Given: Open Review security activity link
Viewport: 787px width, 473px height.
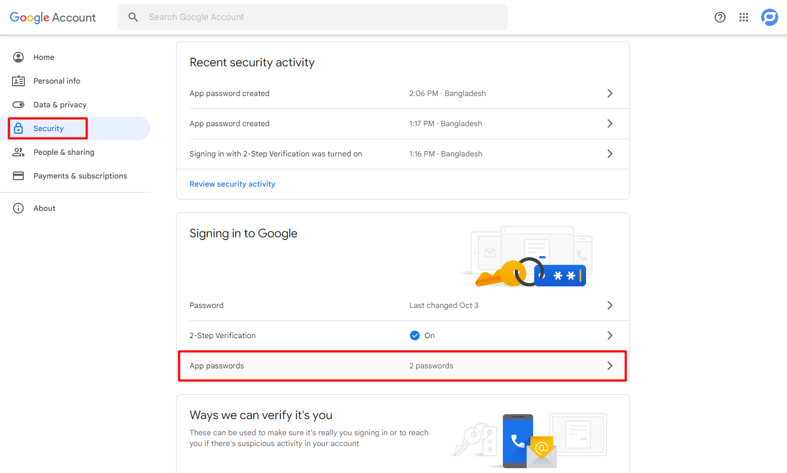Looking at the screenshot, I should (x=232, y=184).
